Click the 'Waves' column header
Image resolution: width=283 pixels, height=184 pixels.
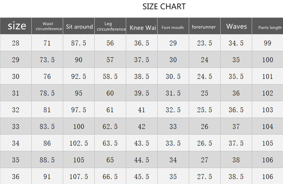pos(236,26)
